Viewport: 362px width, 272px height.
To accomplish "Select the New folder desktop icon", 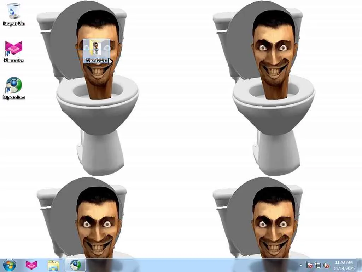I will click(x=97, y=51).
